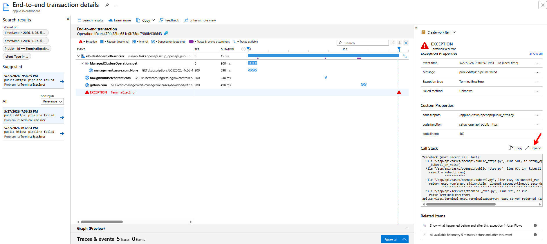Image resolution: width=547 pixels, height=244 pixels.
Task: Open the All list 7:56:25 PM result arrow
Action: coord(62,117)
